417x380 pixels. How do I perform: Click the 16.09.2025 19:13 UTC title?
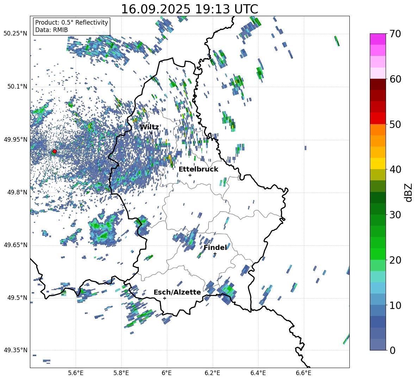(x=189, y=9)
